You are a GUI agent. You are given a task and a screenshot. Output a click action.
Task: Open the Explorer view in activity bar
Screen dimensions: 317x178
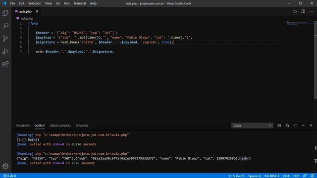pos(5,13)
